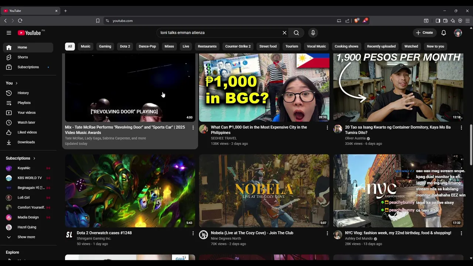Open the Create menu
This screenshot has height=266, width=473.
point(424,33)
